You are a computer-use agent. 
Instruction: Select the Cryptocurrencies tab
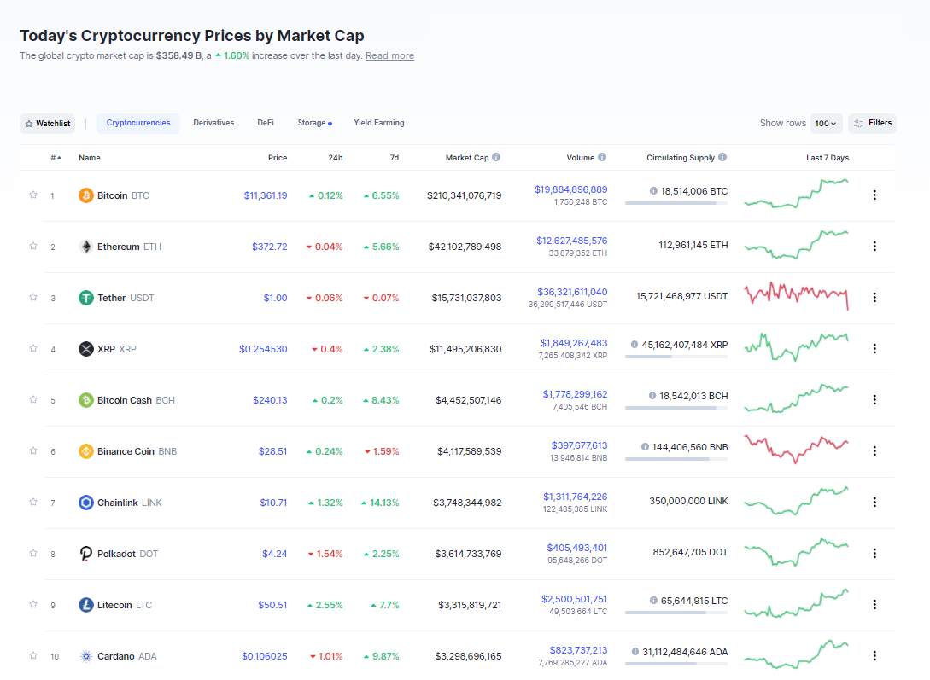coord(138,123)
